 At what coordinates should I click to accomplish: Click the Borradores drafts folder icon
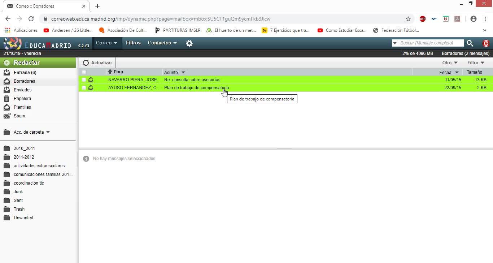pos(6,81)
